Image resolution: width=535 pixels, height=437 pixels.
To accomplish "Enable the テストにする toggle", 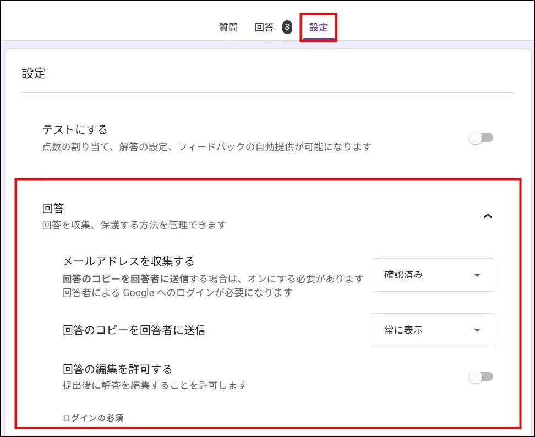I will tap(481, 138).
